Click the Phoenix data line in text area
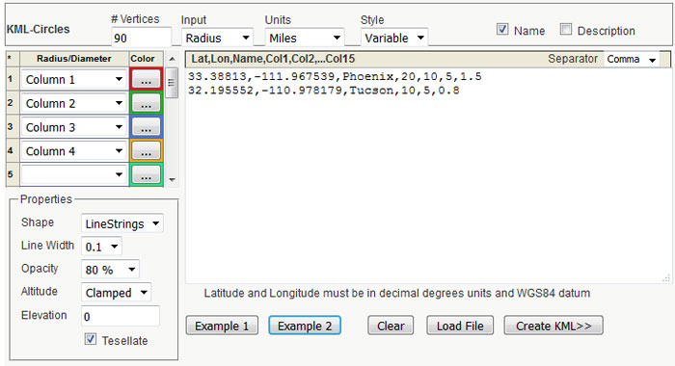This screenshot has width=675, height=366. (335, 76)
